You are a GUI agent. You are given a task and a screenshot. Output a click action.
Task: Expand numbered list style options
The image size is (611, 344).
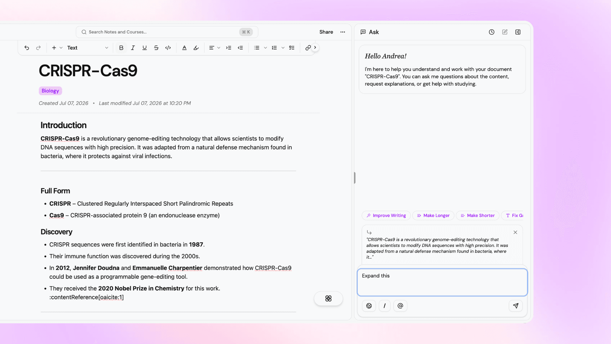coord(283,48)
